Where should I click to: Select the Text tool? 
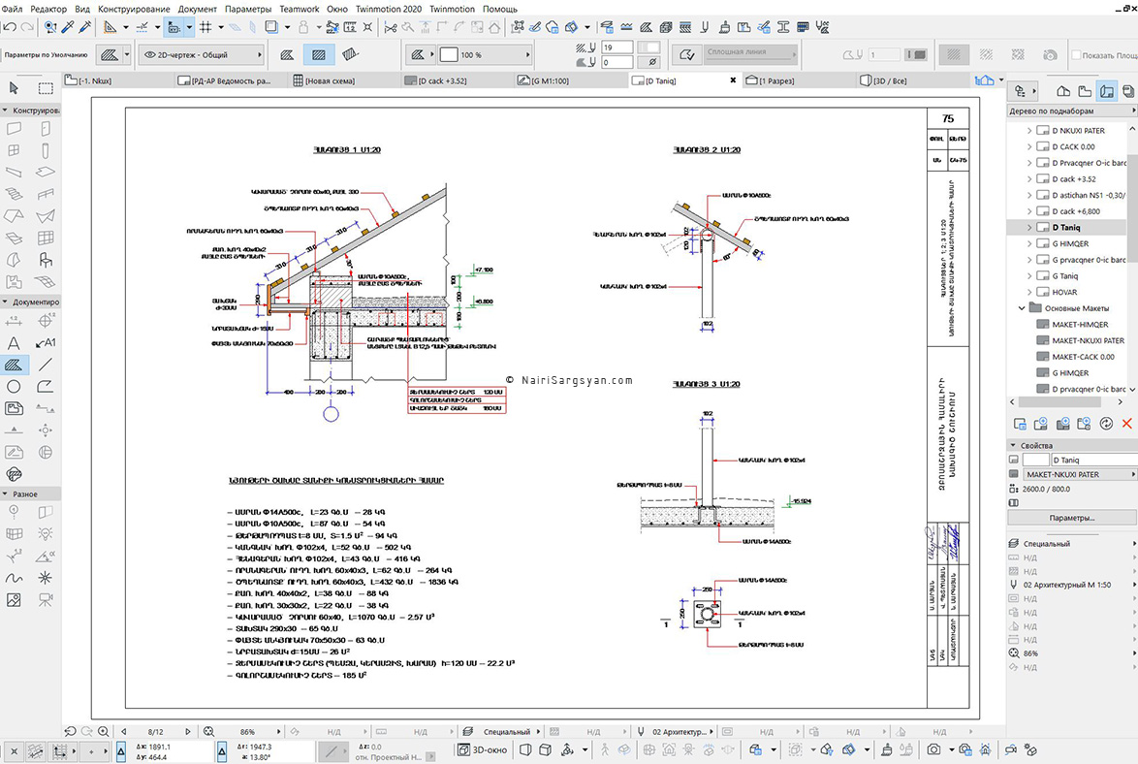[14, 343]
